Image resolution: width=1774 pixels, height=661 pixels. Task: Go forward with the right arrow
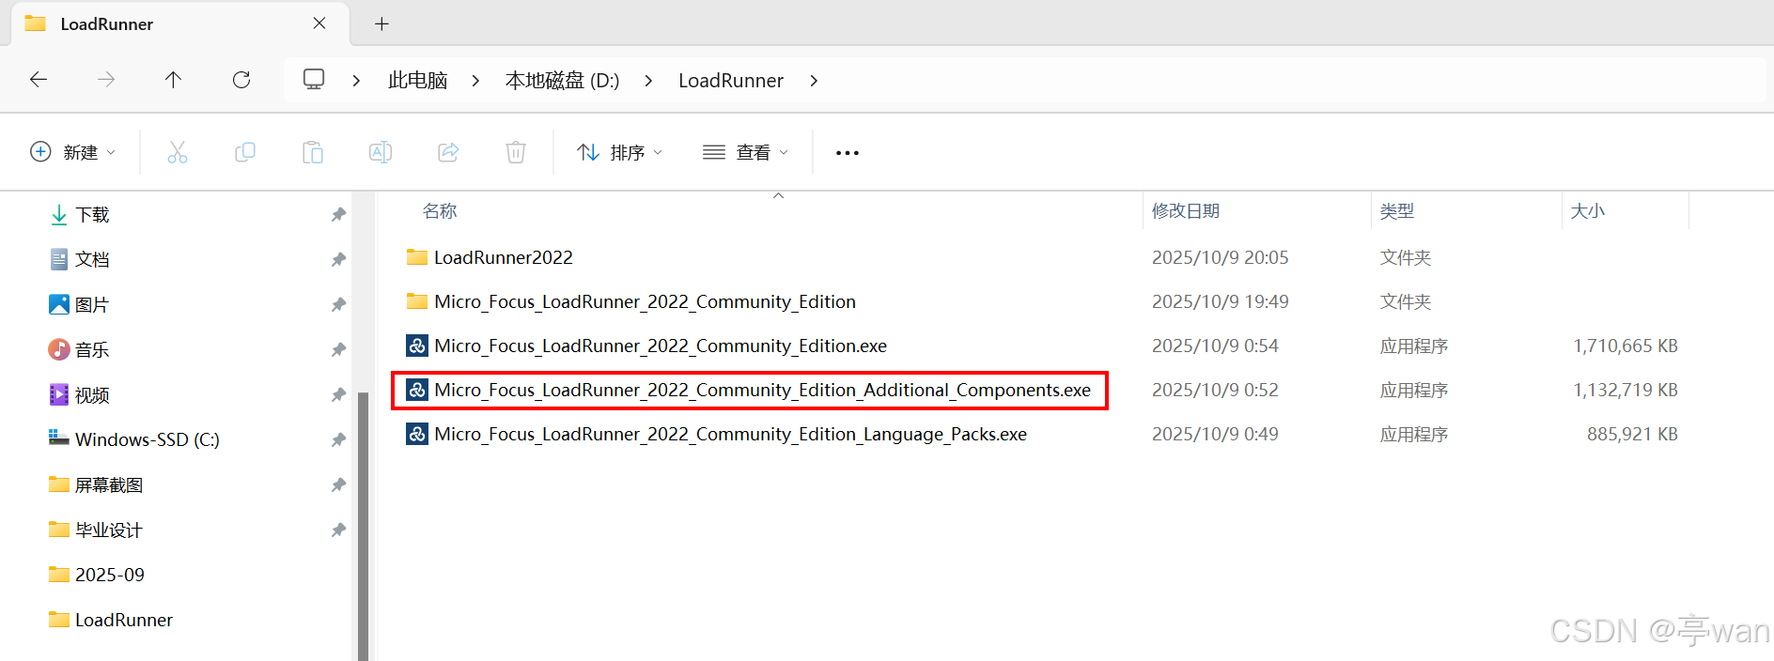click(x=106, y=80)
